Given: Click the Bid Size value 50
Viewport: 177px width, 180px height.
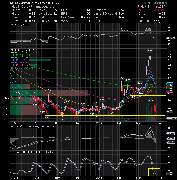Looking at the screenshot, I should (55, 21).
